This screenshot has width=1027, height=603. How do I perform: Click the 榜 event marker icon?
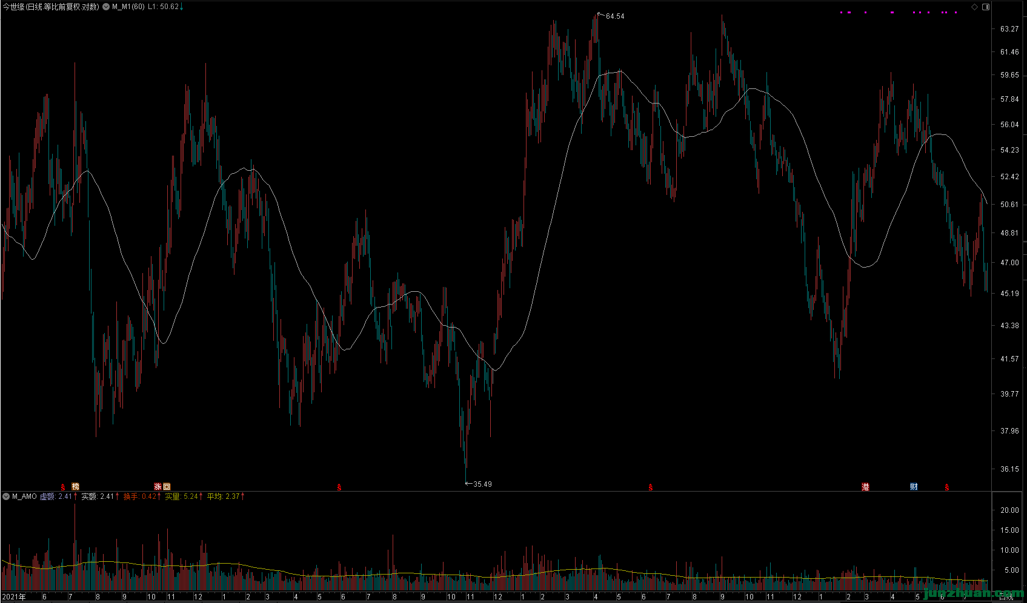pos(75,487)
